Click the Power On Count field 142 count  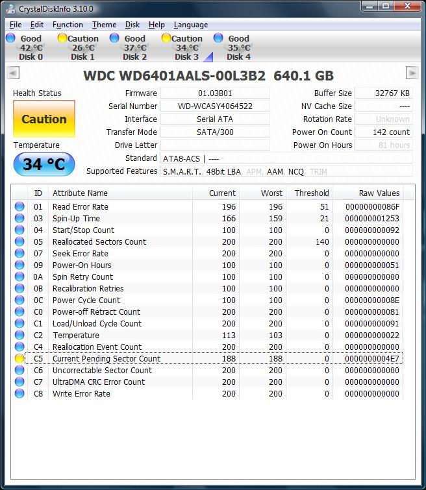(x=384, y=132)
